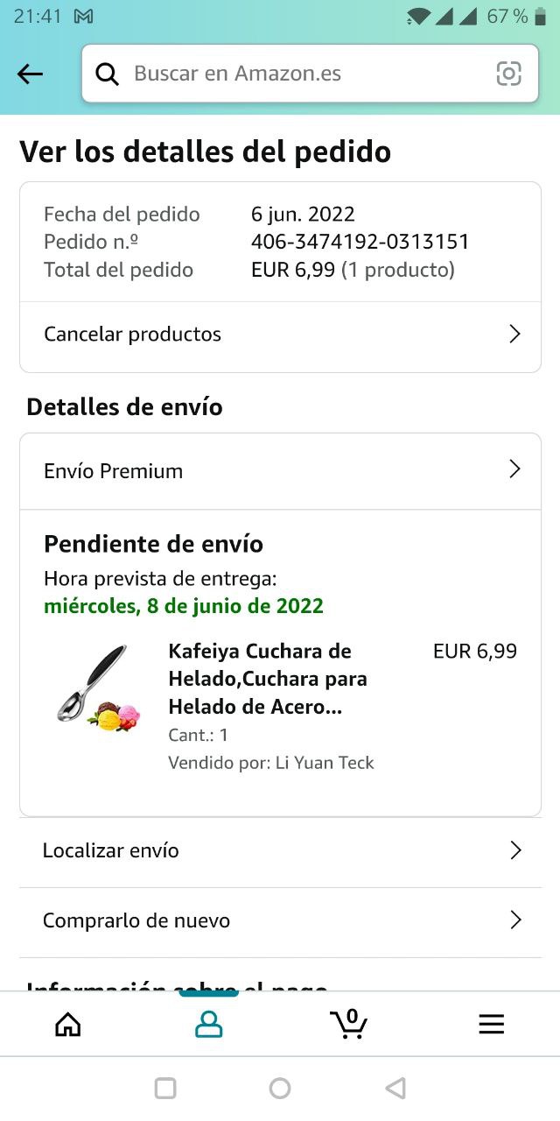560x1121 pixels.
Task: Open the account profile tab
Action: pos(208,1024)
